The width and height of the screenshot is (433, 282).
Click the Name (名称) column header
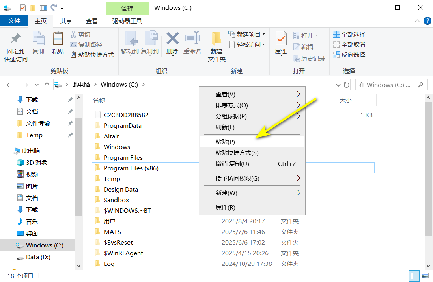99,100
